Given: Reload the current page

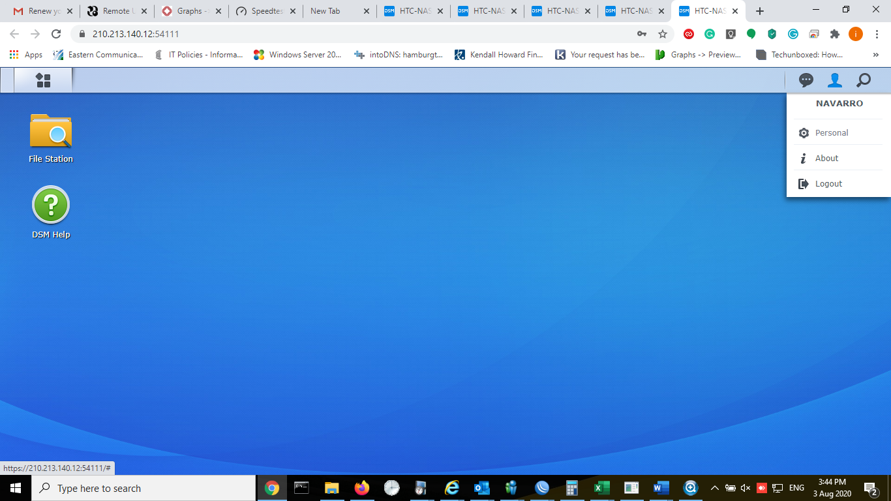Looking at the screenshot, I should tap(56, 34).
